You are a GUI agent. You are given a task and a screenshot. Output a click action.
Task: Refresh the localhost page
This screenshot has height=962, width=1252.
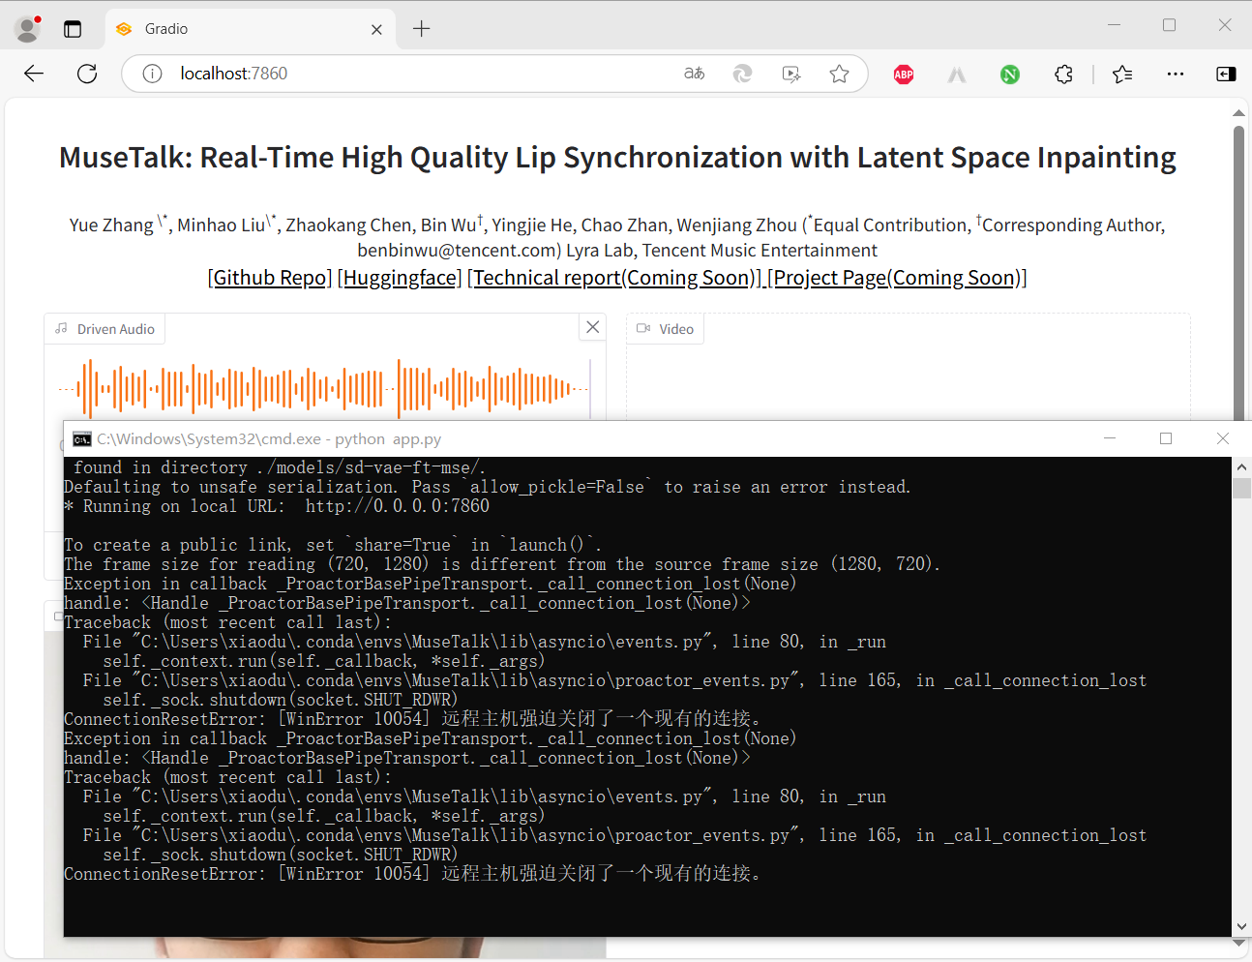pyautogui.click(x=87, y=74)
